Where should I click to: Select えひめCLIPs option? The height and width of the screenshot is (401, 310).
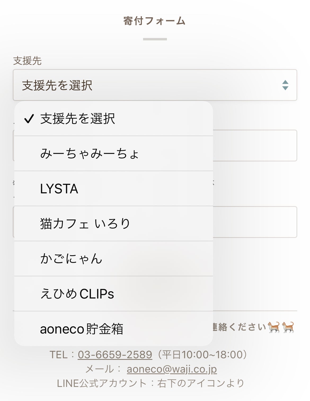click(77, 294)
